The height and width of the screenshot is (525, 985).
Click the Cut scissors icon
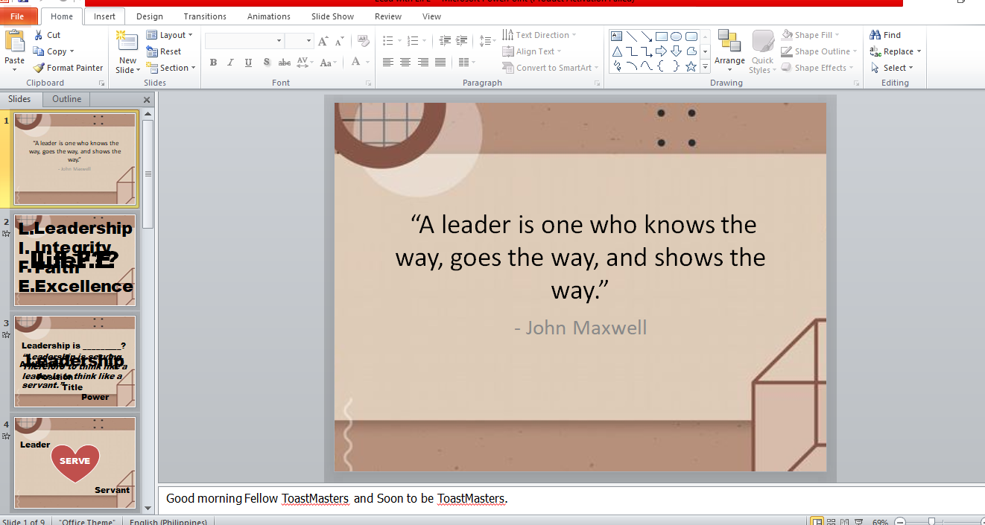[39, 35]
